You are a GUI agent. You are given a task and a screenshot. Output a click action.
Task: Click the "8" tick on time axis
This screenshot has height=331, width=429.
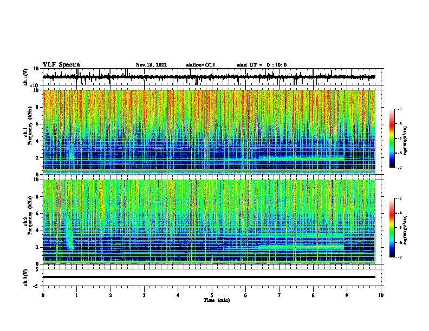(x=313, y=295)
